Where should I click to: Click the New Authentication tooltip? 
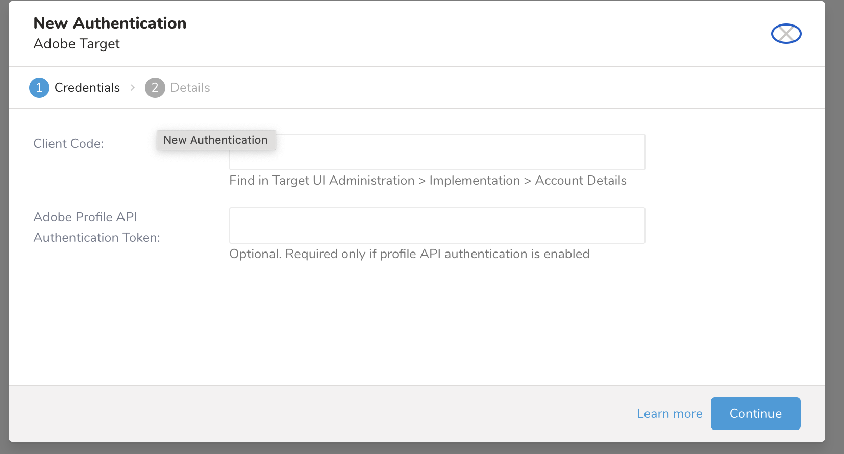pyautogui.click(x=216, y=140)
